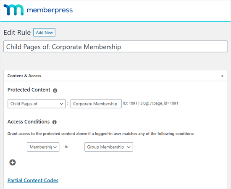Click the 'is' operator label
231x189 pixels.
[x=66, y=147]
